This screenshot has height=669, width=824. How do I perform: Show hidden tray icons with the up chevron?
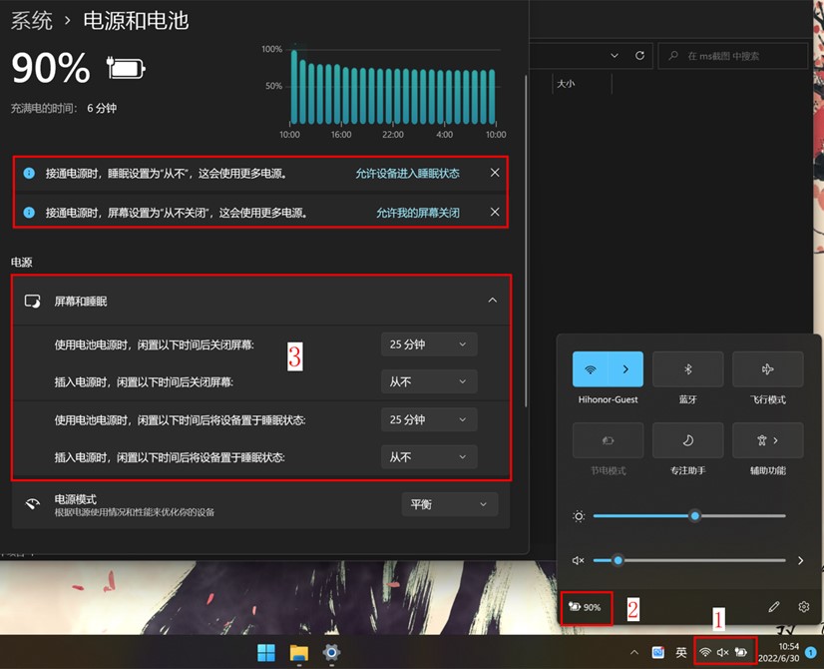[x=633, y=653]
